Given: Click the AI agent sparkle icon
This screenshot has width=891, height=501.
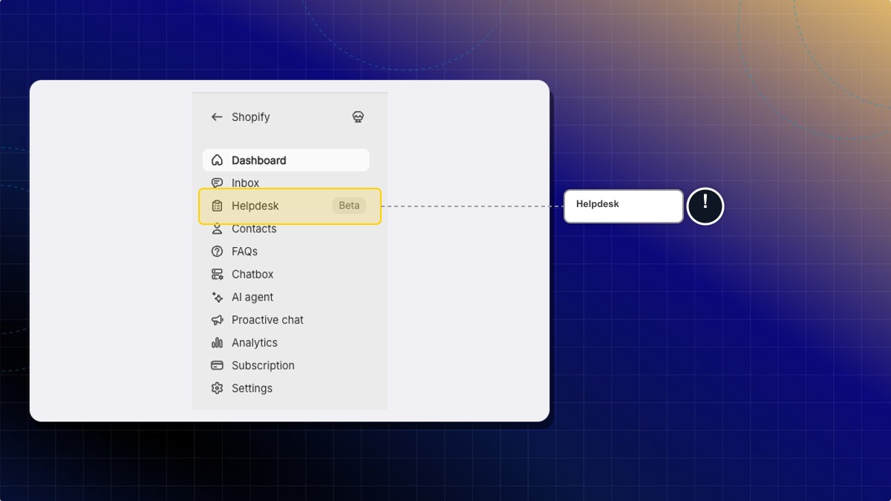Looking at the screenshot, I should pos(217,297).
